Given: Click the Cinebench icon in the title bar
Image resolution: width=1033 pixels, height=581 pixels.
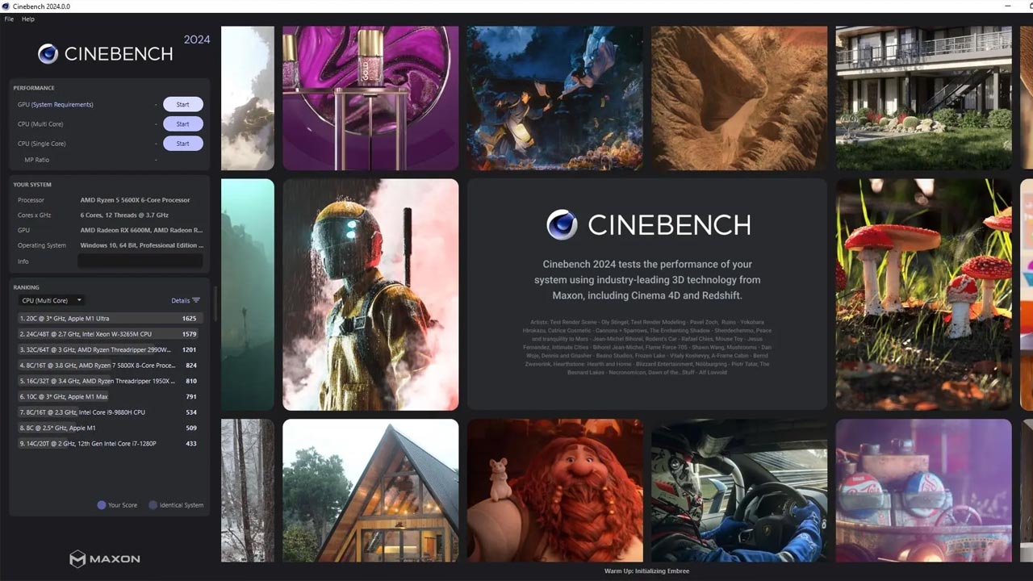Looking at the screenshot, I should (x=6, y=6).
